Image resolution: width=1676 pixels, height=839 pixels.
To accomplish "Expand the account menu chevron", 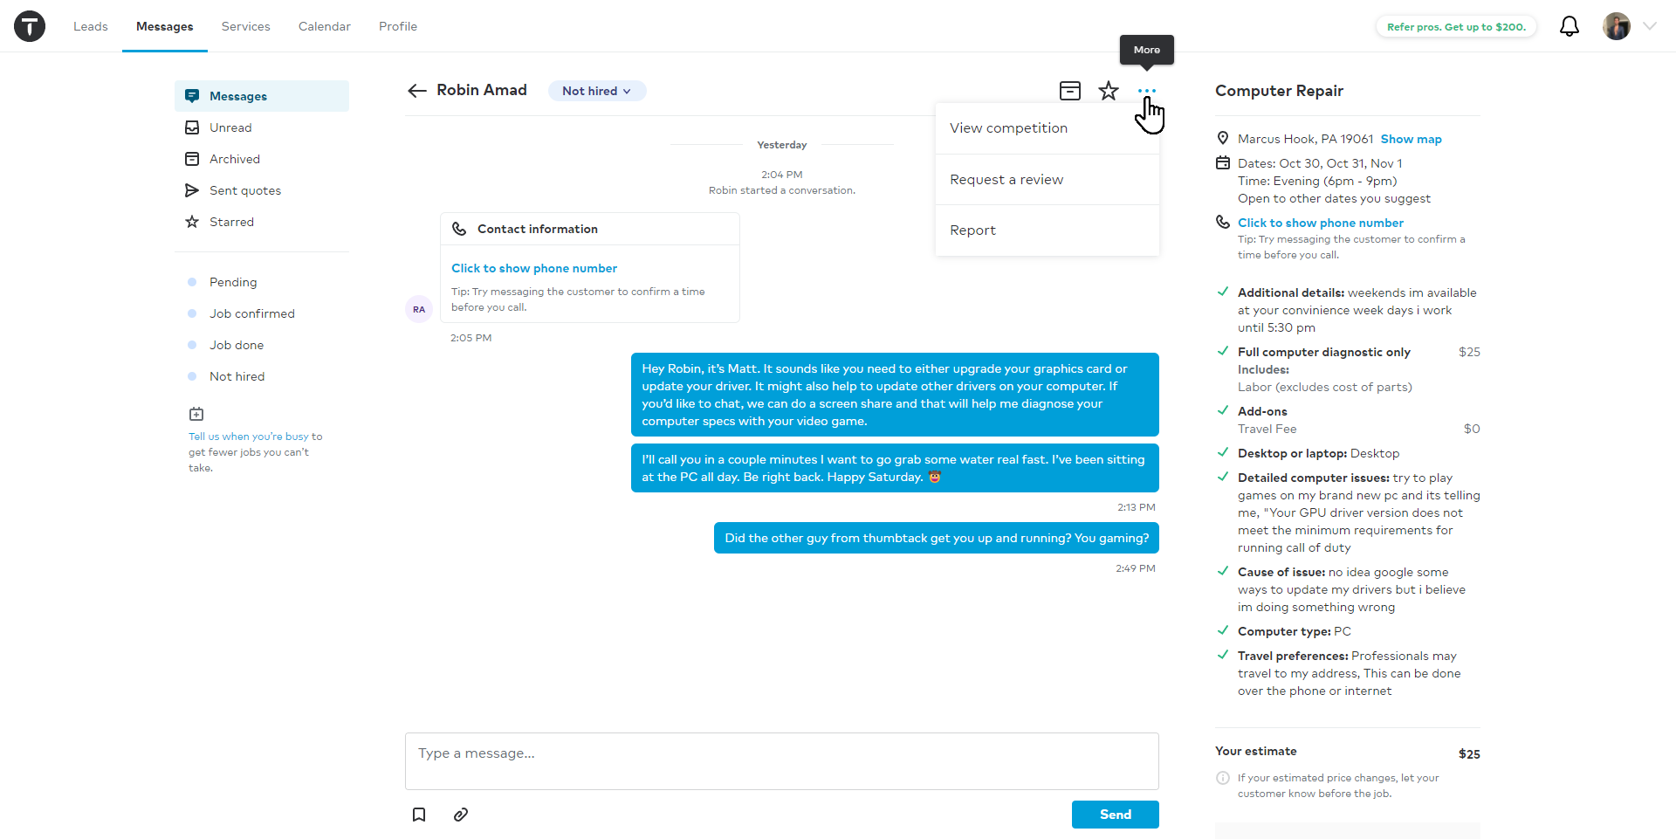I will (1650, 26).
